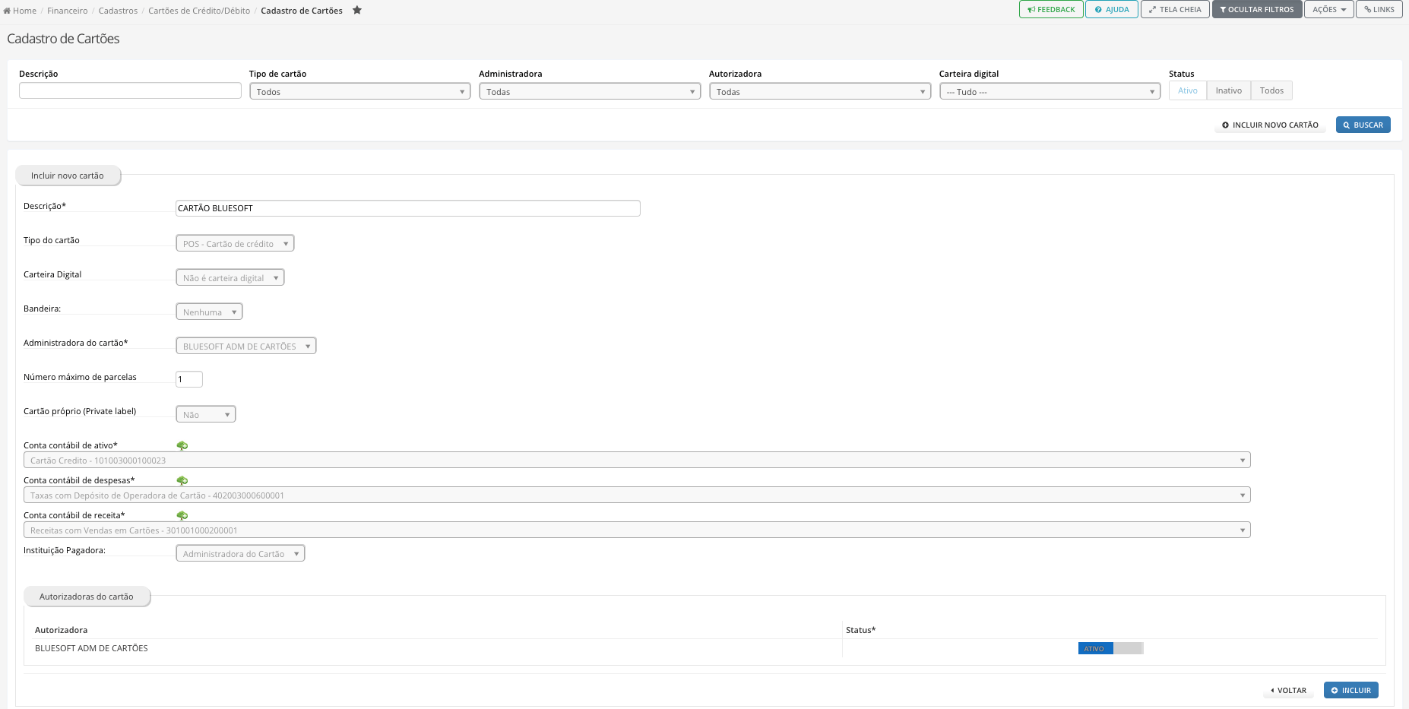Image resolution: width=1409 pixels, height=709 pixels.
Task: Open Cartões de Crédito/Débito breadcrumb item
Action: click(199, 11)
